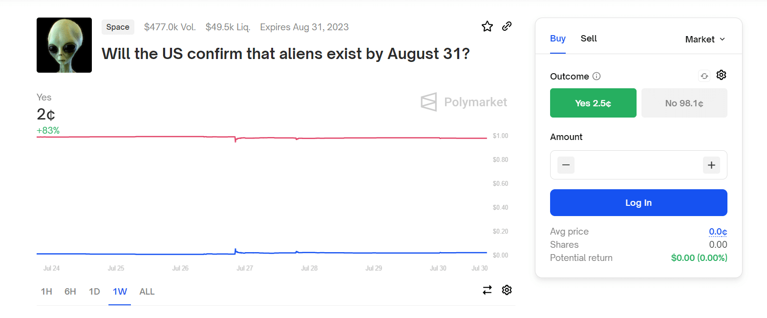Show the ALL time range chart

(x=147, y=292)
